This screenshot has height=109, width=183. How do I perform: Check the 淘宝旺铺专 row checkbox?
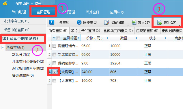tap(54, 46)
